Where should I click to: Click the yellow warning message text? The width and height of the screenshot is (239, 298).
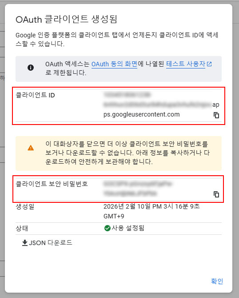pyautogui.click(x=127, y=153)
